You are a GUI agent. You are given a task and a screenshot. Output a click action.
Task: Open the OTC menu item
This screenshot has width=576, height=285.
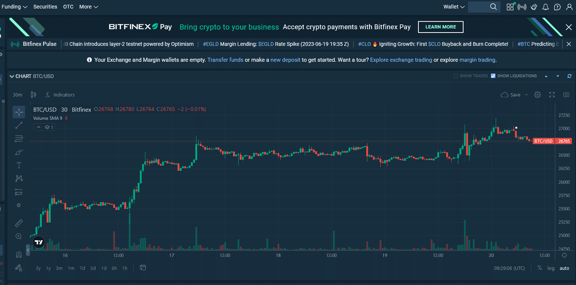[68, 7]
